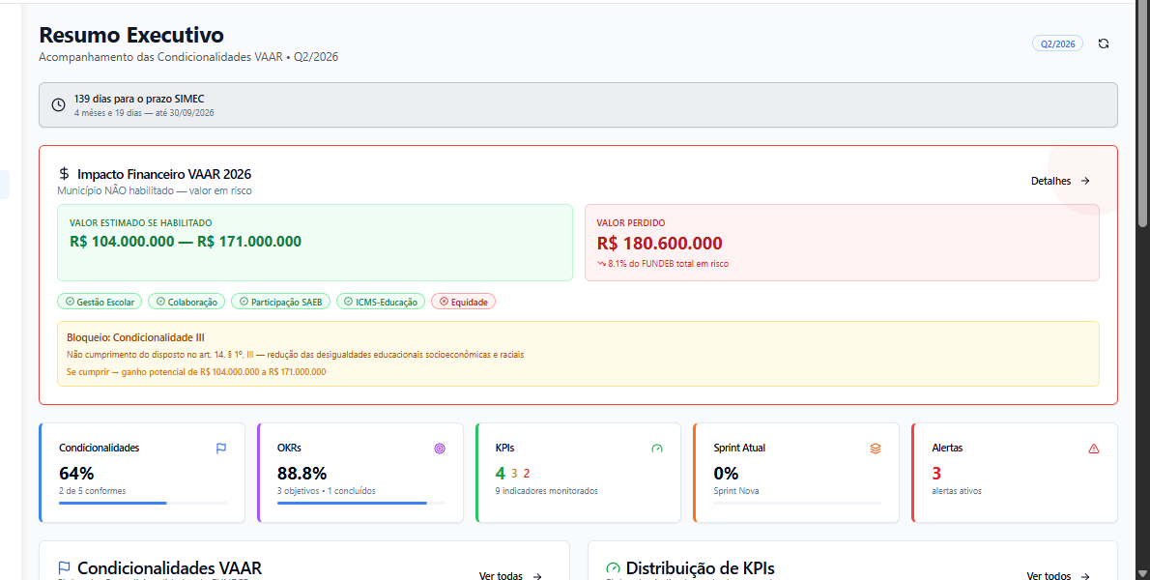Click the clock icon in SIMEC deadline banner

pyautogui.click(x=58, y=104)
